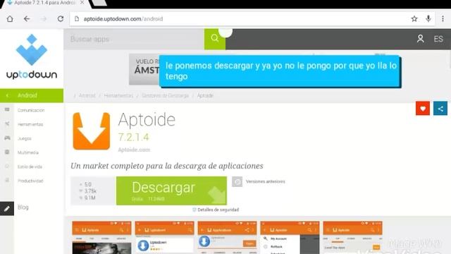Image resolution: width=451 pixels, height=254 pixels.
Task: Click the 5.0 rating value
Action: 87,184
